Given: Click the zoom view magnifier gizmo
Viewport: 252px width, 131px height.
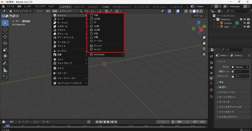Looking at the screenshot, I should [204, 38].
